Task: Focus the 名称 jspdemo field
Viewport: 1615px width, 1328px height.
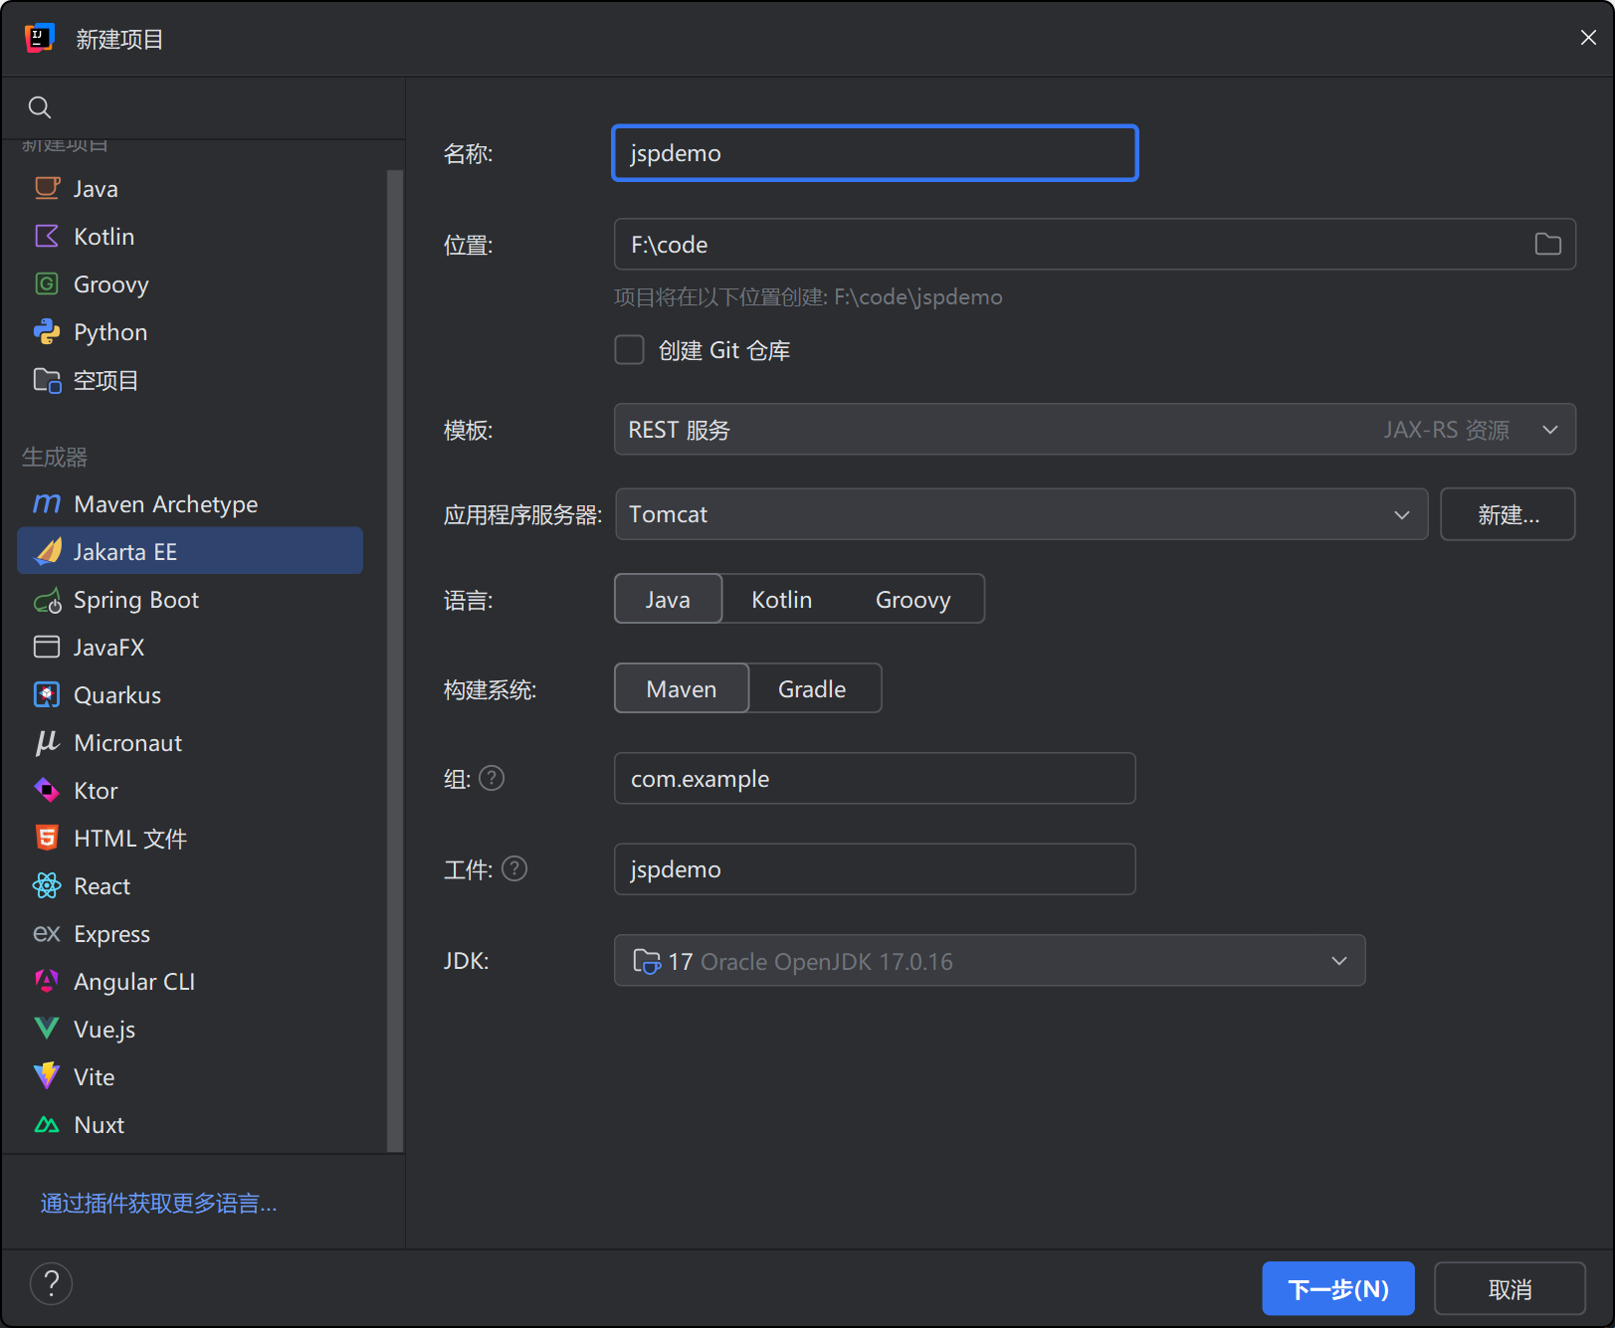Action: [x=875, y=153]
